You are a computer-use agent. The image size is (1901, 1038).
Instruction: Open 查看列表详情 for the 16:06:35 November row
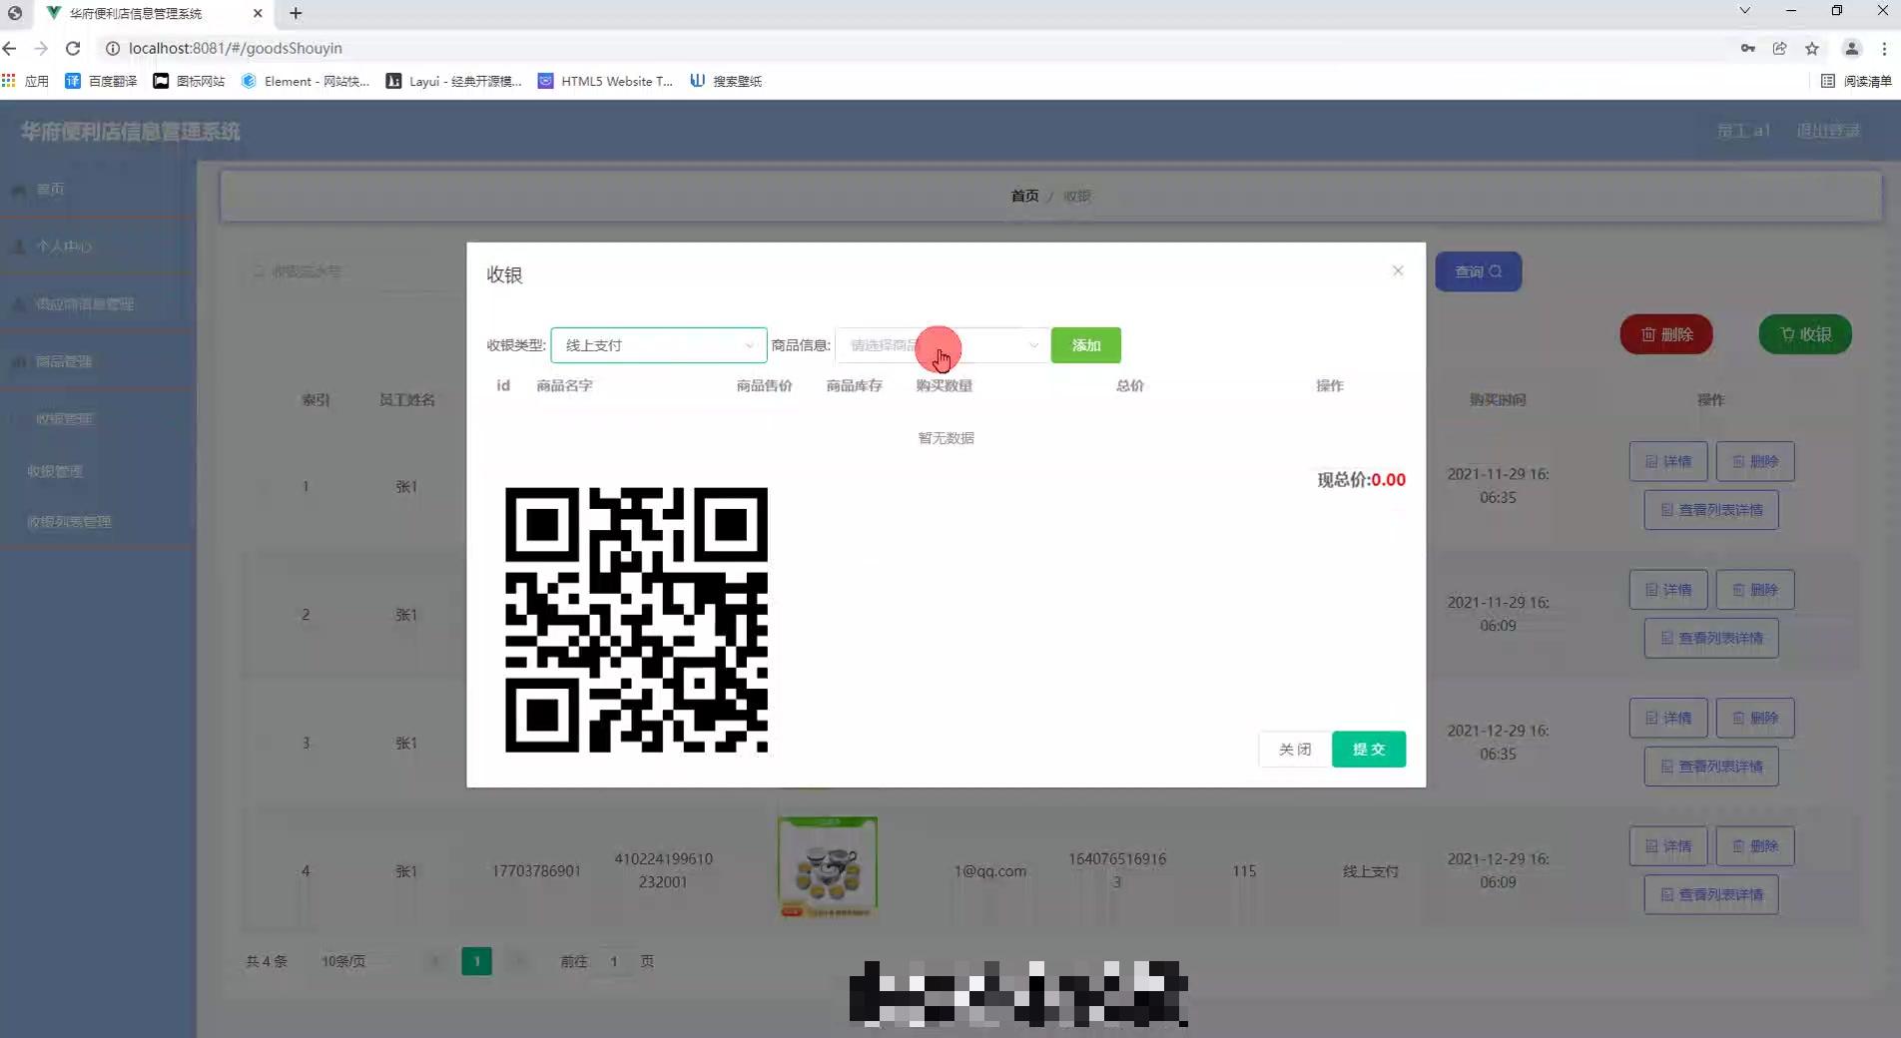coord(1711,510)
